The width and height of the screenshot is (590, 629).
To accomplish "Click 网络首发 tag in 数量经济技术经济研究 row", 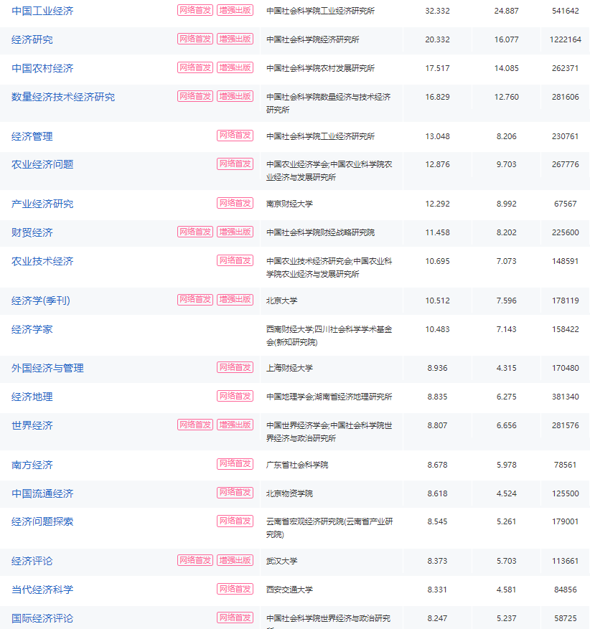I will pos(195,96).
